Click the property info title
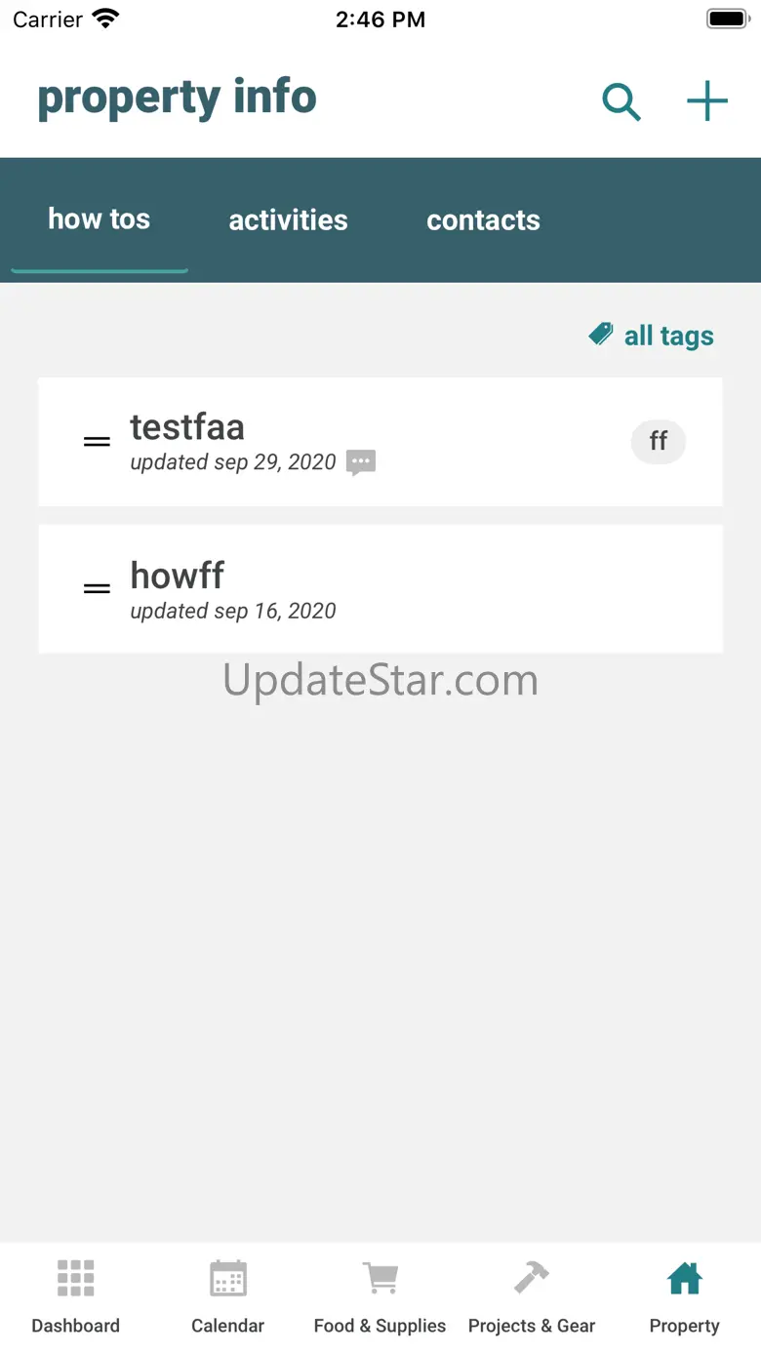 (177, 98)
